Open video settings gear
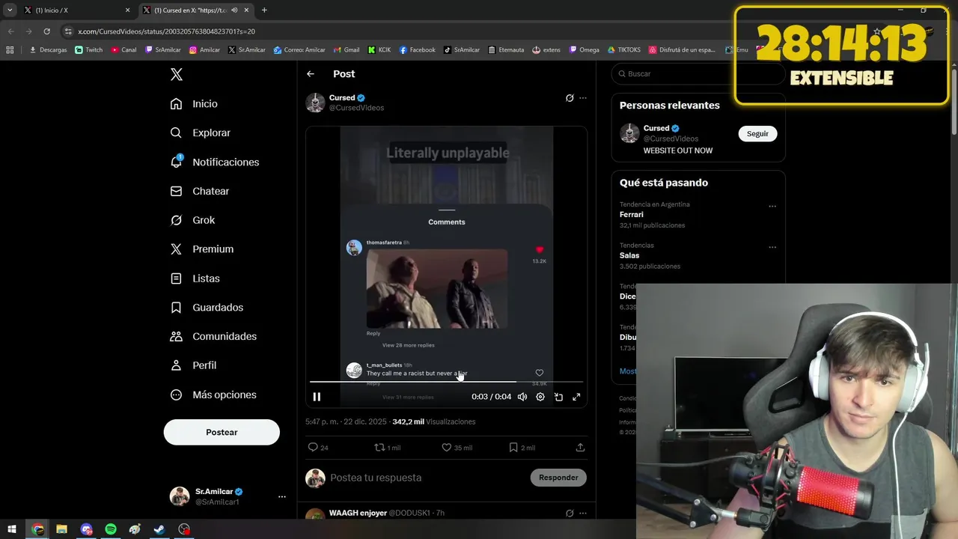This screenshot has width=958, height=539. pyautogui.click(x=540, y=397)
